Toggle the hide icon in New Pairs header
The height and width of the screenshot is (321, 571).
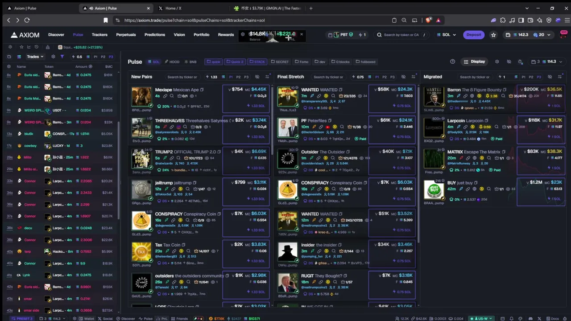[x=257, y=77]
